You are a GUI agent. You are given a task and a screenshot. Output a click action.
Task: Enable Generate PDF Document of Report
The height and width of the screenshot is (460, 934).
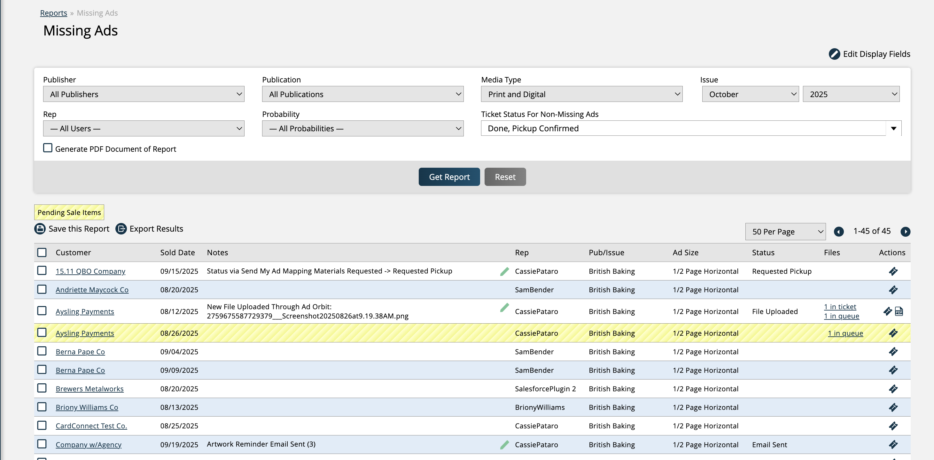pos(48,148)
